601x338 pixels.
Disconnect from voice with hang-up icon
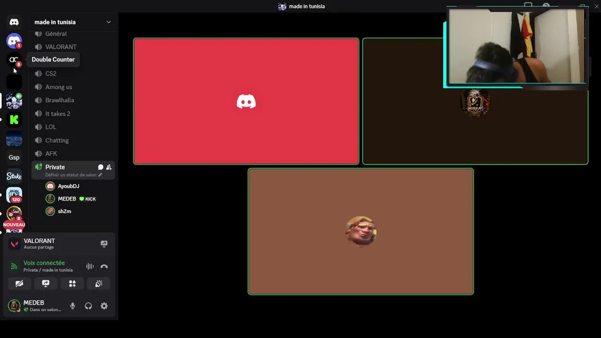click(x=104, y=267)
